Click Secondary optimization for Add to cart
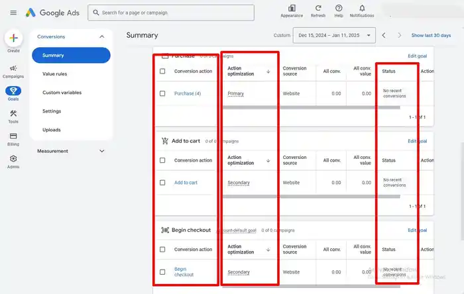 point(239,183)
